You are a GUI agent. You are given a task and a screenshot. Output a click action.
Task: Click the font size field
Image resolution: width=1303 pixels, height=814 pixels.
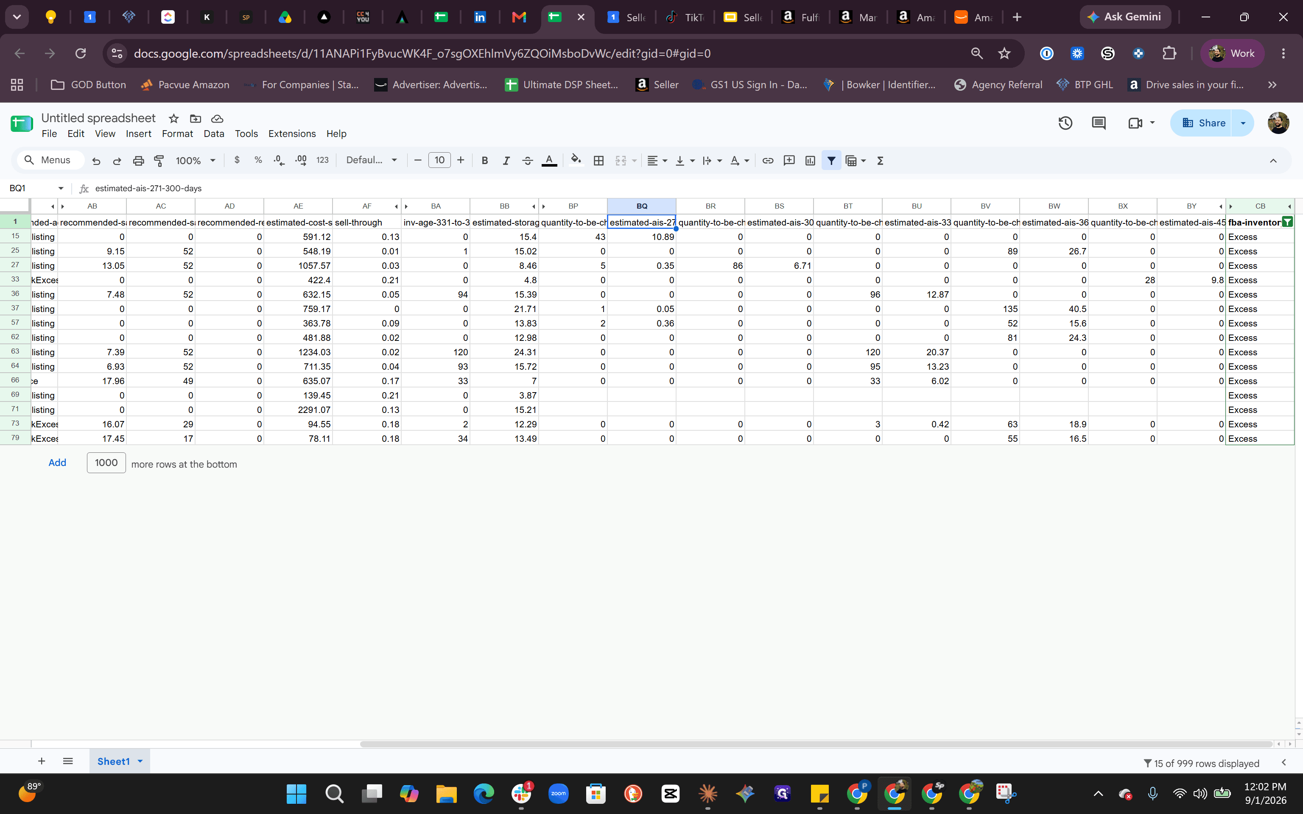click(x=439, y=160)
